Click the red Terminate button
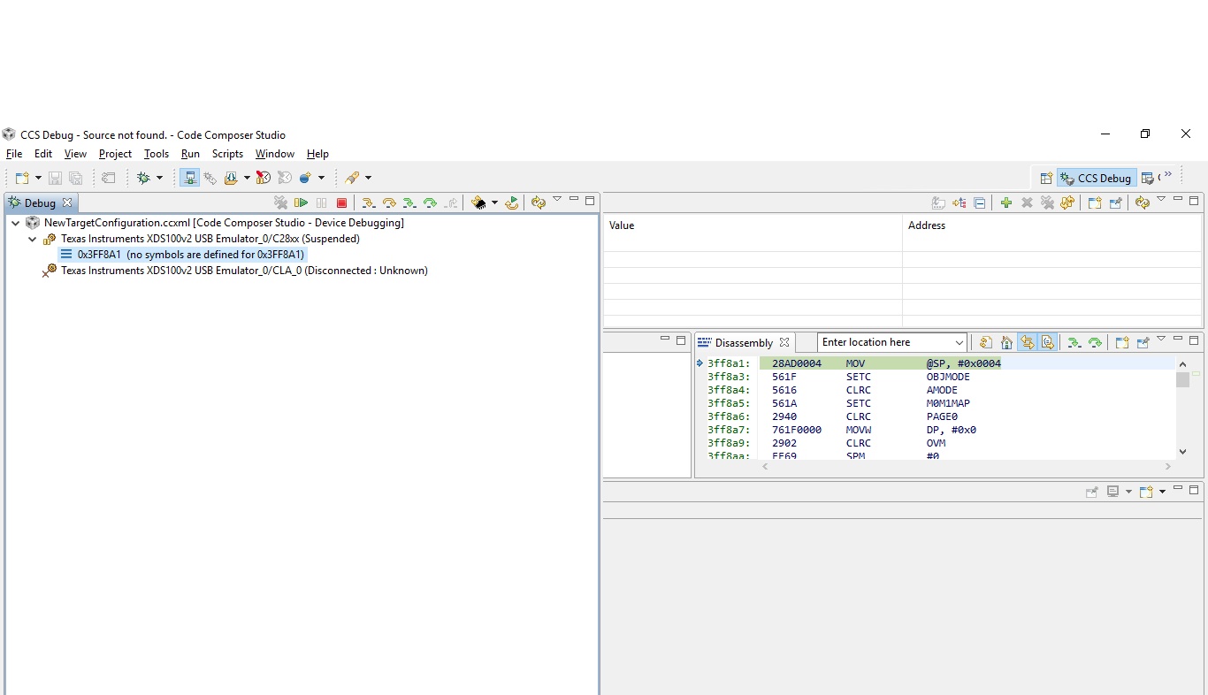The height and width of the screenshot is (695, 1208). (341, 202)
